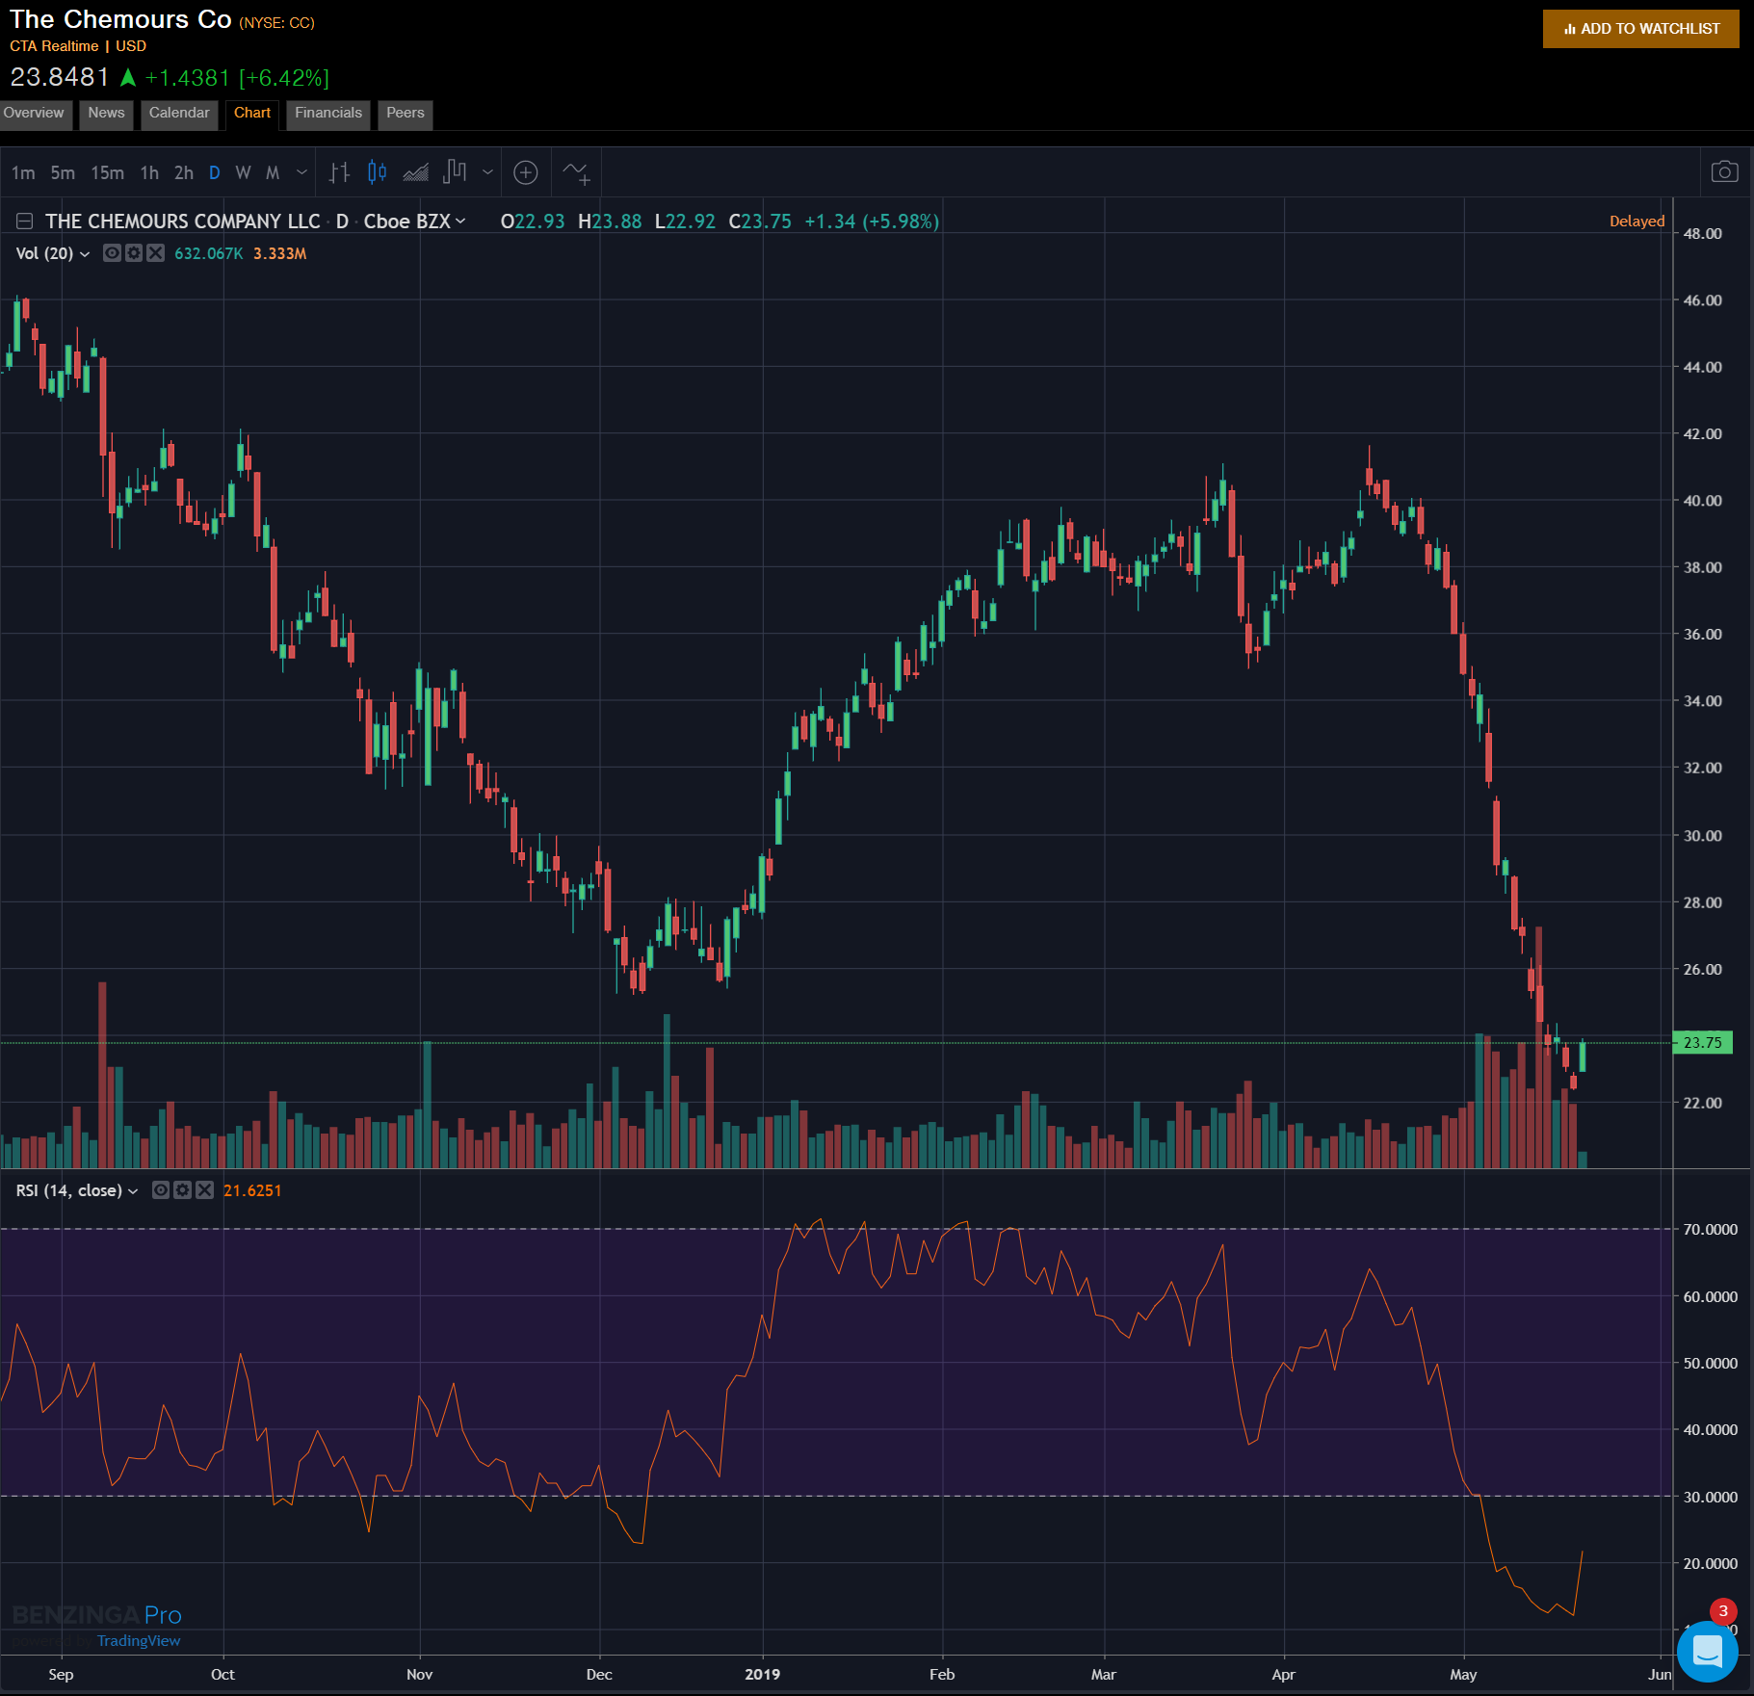Select the Area chart style icon
1754x1696 pixels.
click(x=415, y=172)
